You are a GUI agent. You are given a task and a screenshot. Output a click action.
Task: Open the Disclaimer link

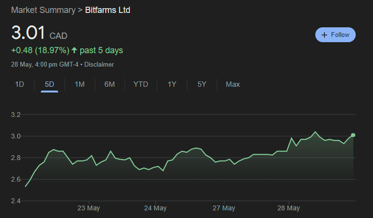[99, 64]
